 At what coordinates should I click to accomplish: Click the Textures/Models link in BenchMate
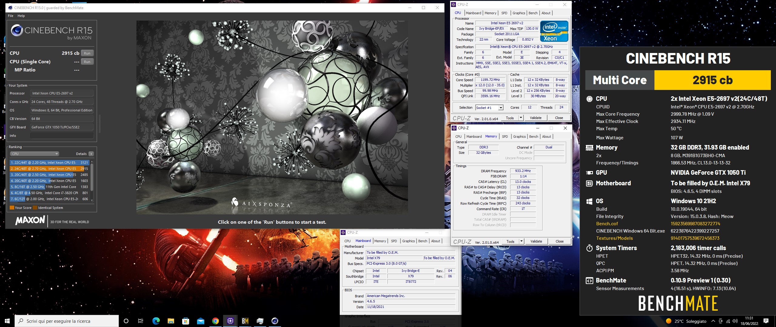(614, 238)
